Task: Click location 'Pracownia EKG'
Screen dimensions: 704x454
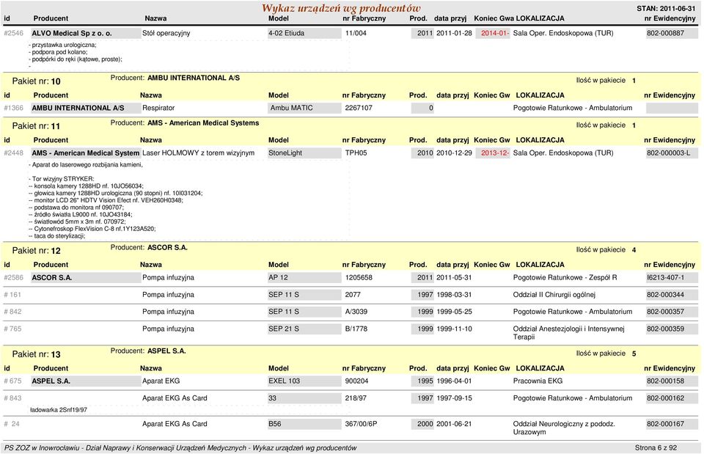Action: coord(538,381)
